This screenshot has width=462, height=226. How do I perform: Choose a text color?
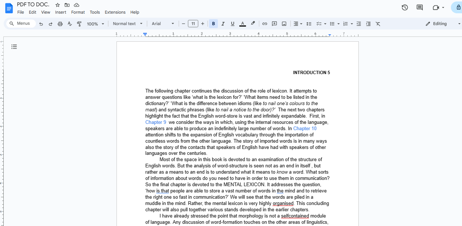click(x=243, y=24)
